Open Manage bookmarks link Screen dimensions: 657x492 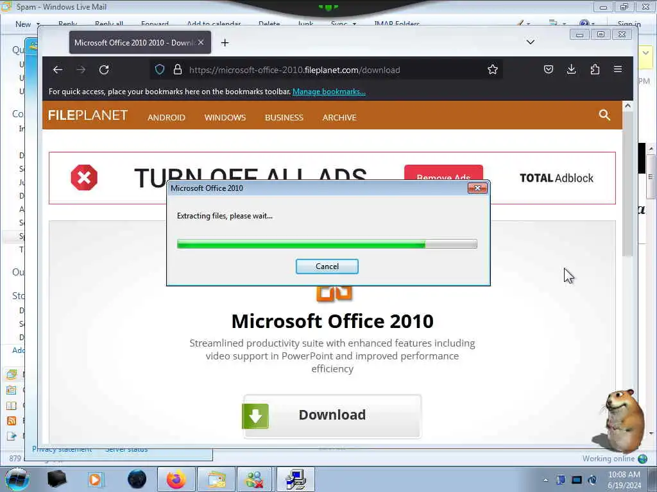[x=329, y=92]
